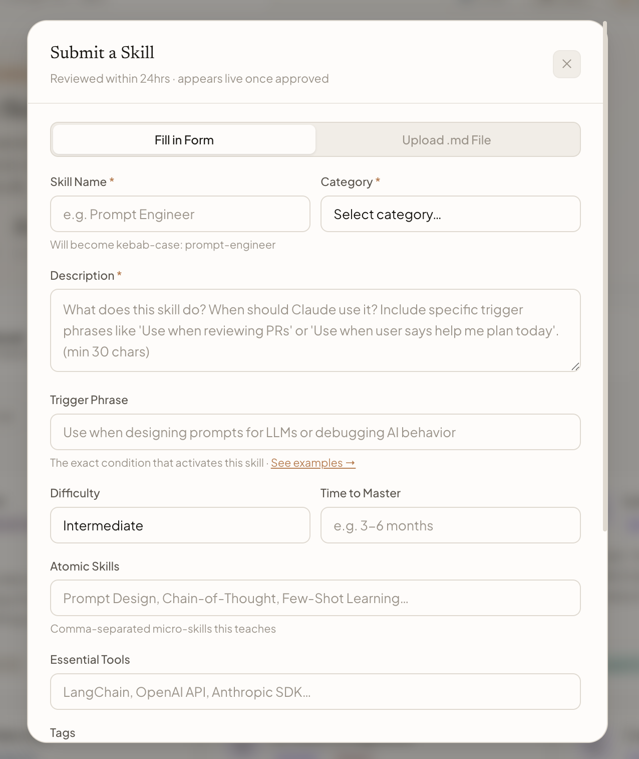
Task: Click the Trigger Phrase input field
Action: (x=315, y=432)
